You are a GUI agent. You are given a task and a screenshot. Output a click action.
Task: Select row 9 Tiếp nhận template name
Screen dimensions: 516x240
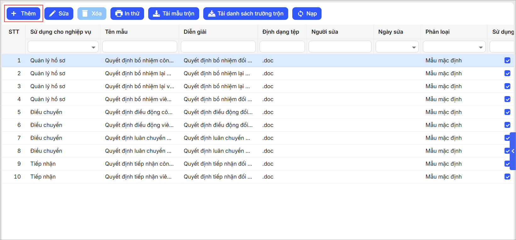[x=139, y=164]
